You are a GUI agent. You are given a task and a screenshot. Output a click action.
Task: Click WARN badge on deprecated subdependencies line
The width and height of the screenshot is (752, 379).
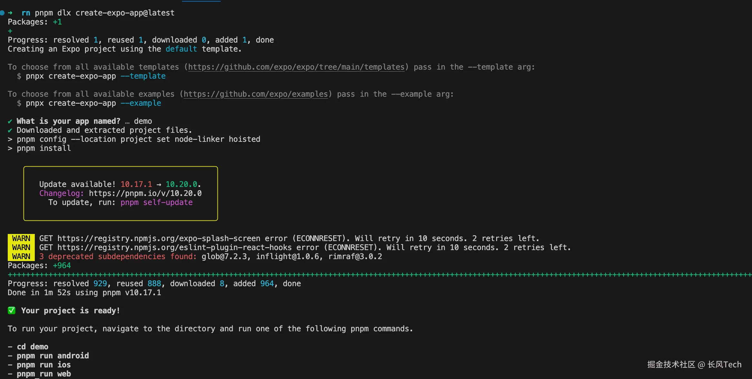pyautogui.click(x=21, y=257)
